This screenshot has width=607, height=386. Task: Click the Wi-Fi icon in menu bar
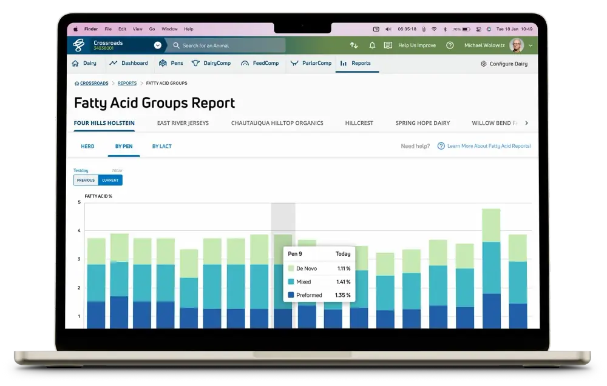(434, 29)
